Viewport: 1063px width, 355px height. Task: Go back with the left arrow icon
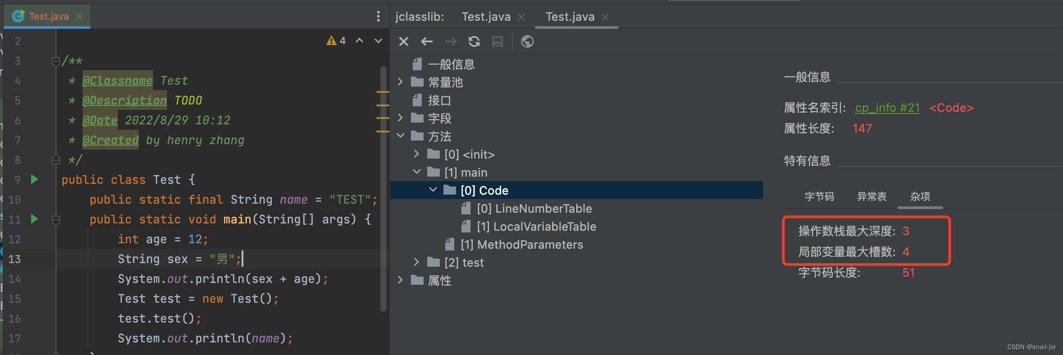coord(427,41)
